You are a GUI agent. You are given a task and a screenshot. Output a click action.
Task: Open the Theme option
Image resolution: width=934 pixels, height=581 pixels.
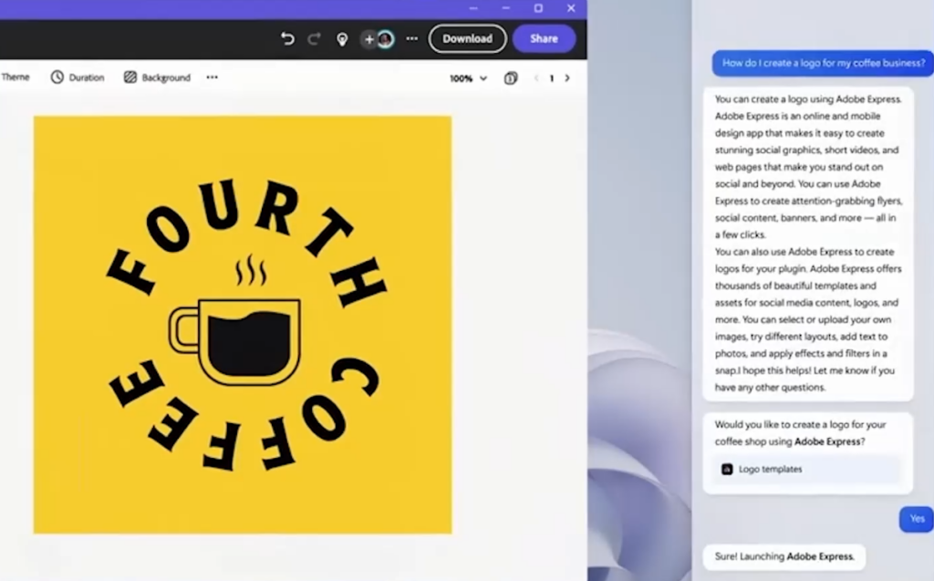[x=16, y=78]
